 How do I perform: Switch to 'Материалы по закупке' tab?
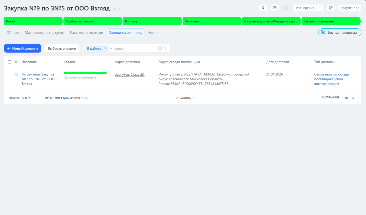(x=44, y=33)
